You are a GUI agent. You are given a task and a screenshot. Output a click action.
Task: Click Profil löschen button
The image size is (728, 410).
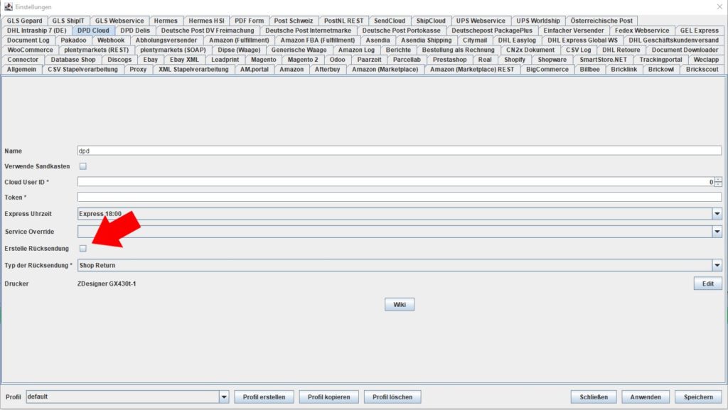click(x=392, y=397)
